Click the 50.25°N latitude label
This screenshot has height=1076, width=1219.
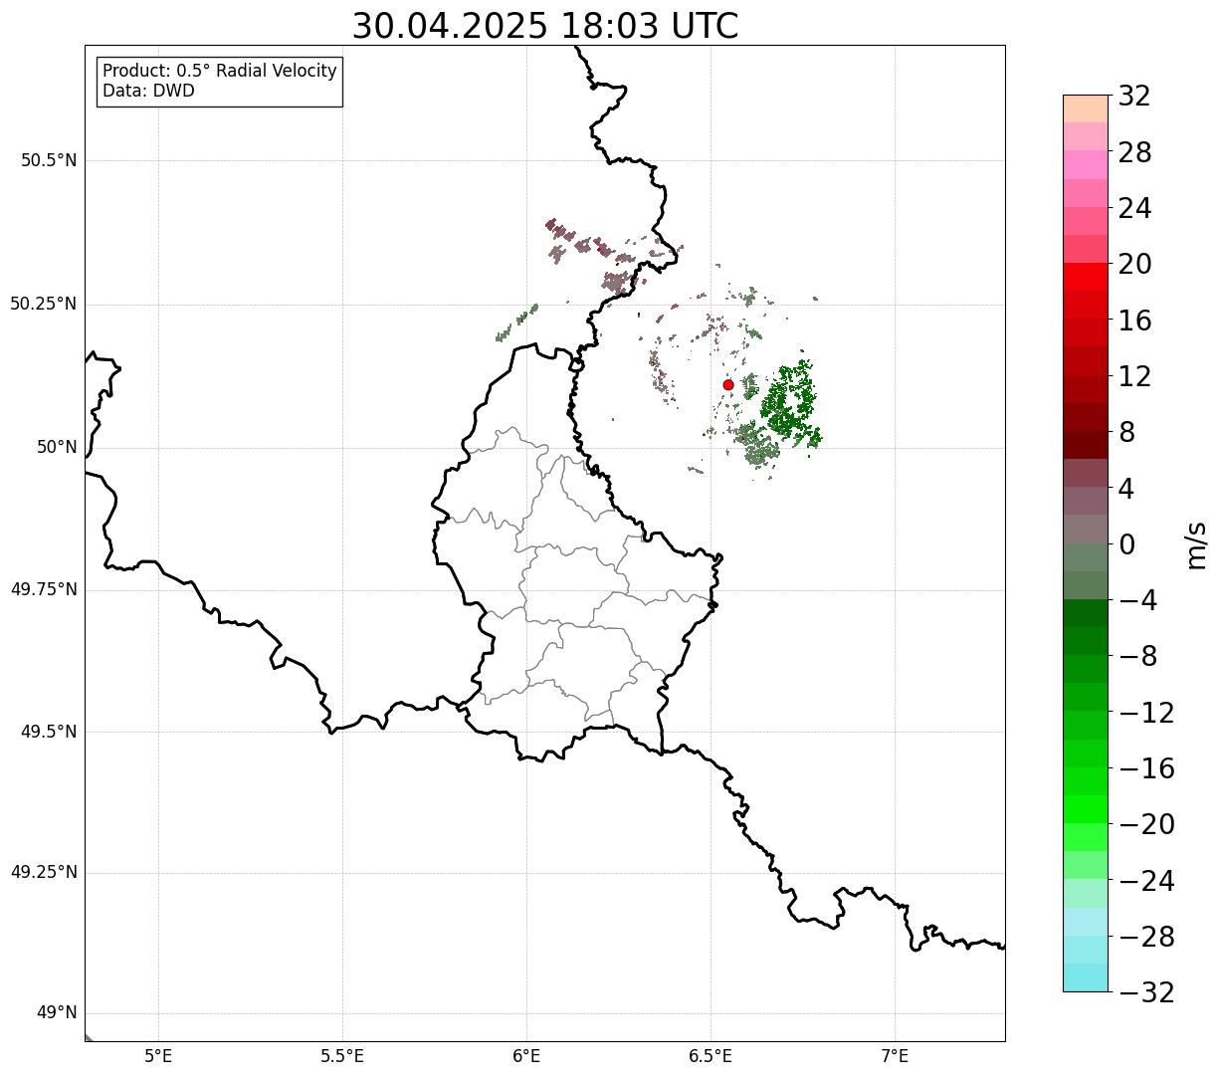point(43,305)
